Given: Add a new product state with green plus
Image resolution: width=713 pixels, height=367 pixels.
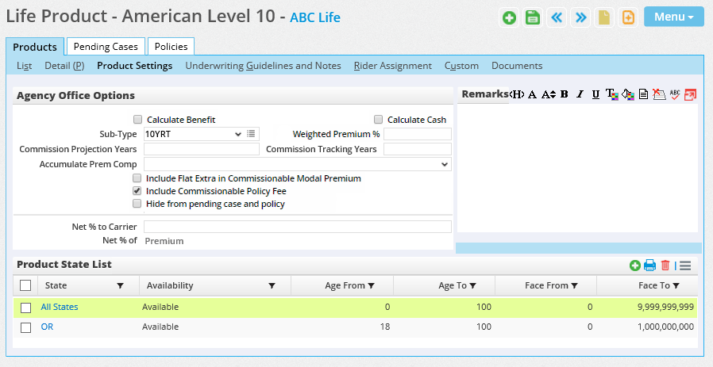Looking at the screenshot, I should [634, 266].
